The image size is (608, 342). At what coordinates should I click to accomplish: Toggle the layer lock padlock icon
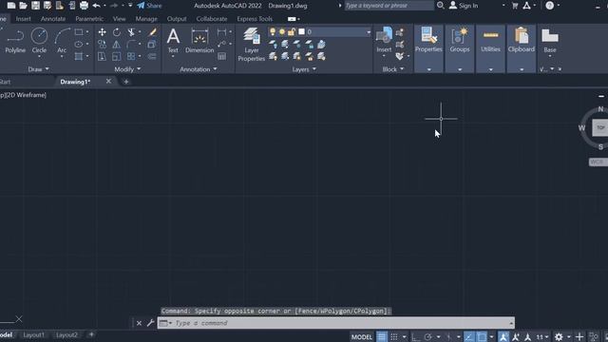coord(292,31)
